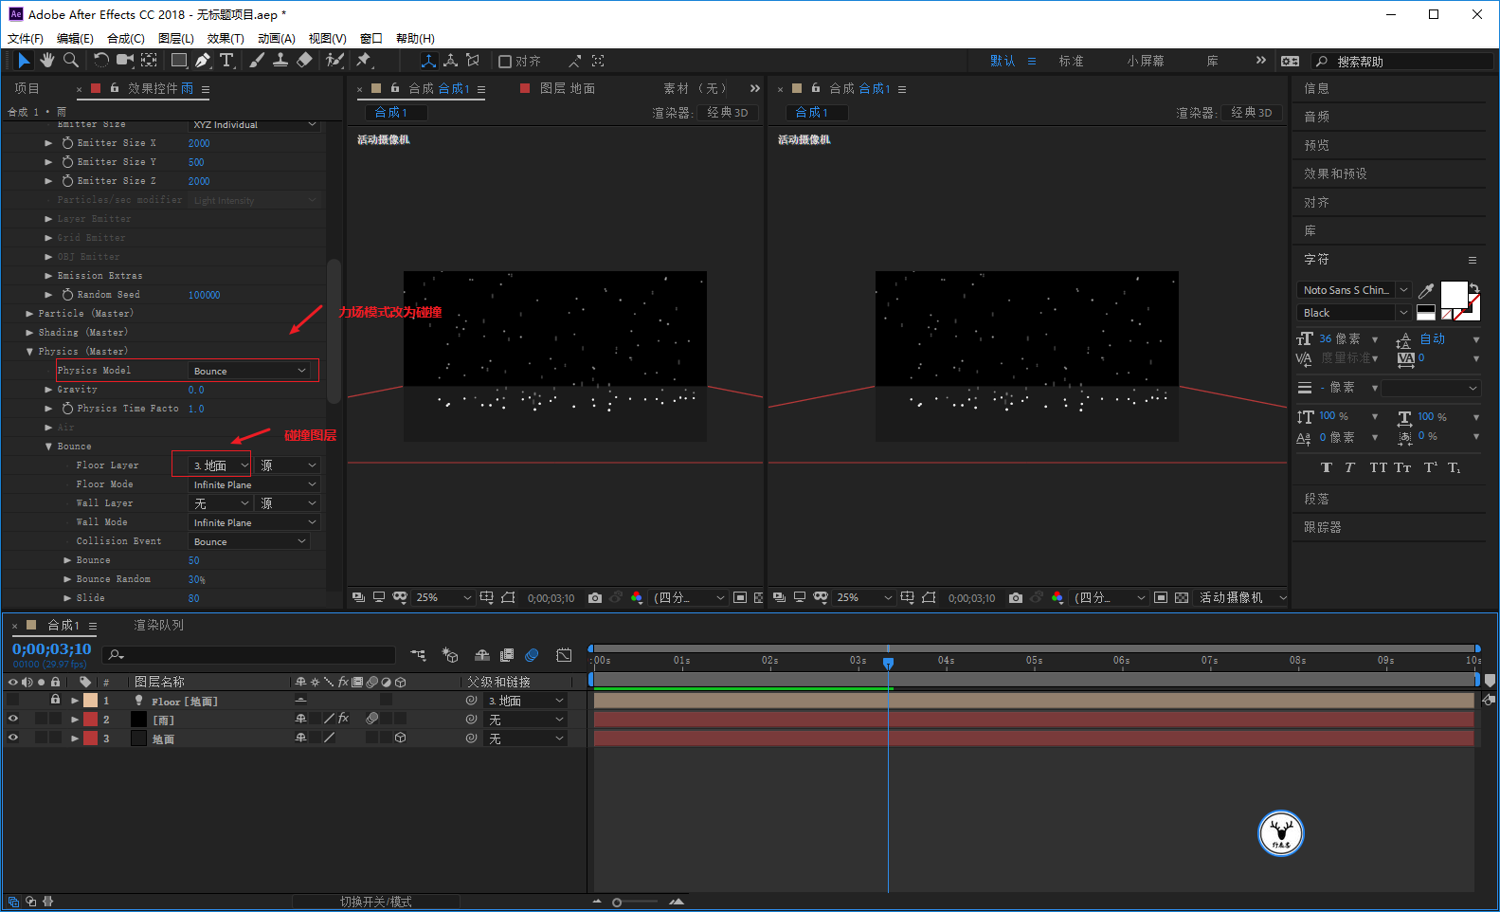Select the Hand tool

(46, 61)
